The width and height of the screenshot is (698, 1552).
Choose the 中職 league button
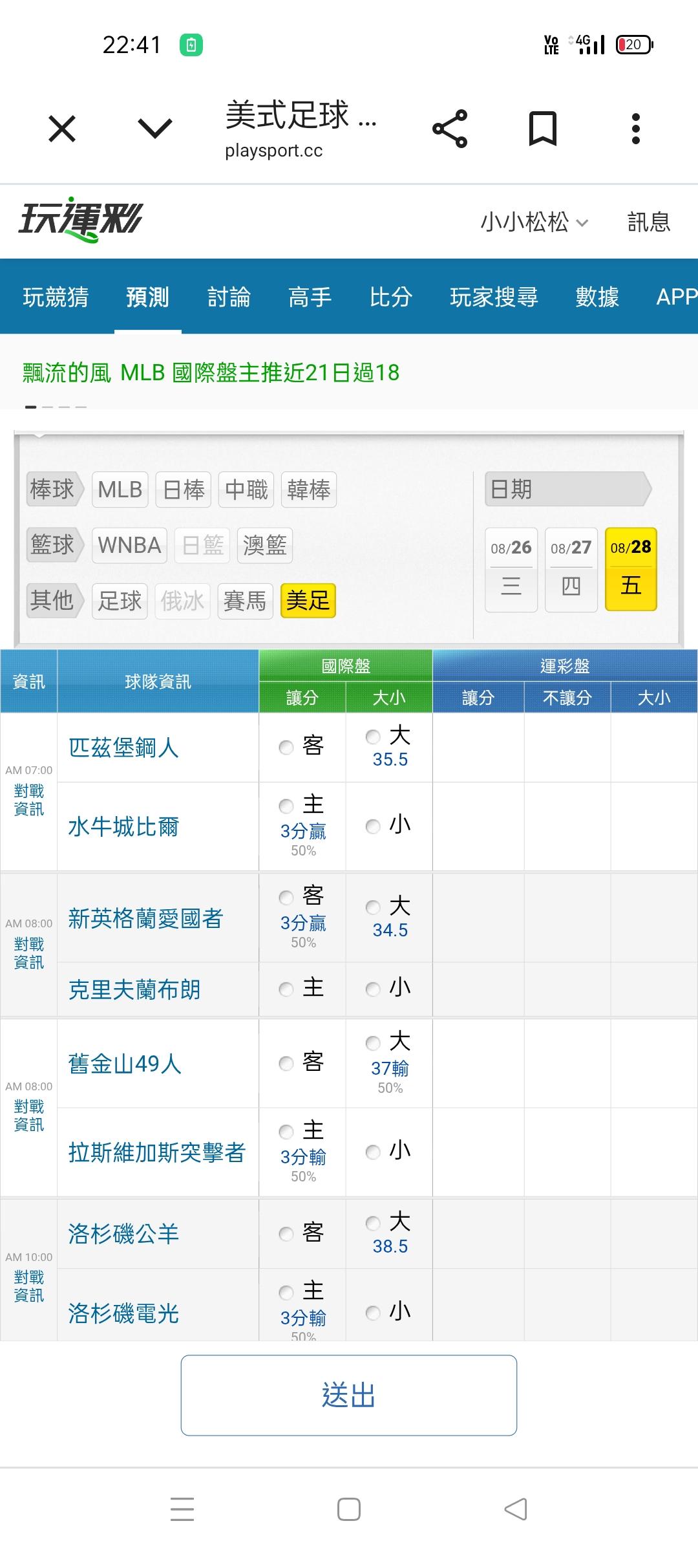[x=246, y=490]
